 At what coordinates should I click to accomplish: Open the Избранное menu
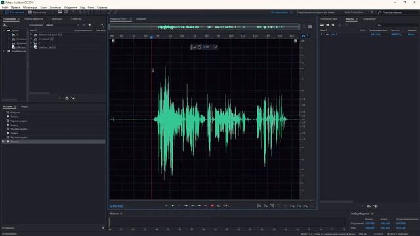[x=70, y=7]
